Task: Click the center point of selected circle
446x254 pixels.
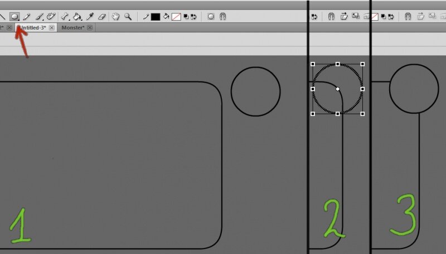Action: click(338, 89)
